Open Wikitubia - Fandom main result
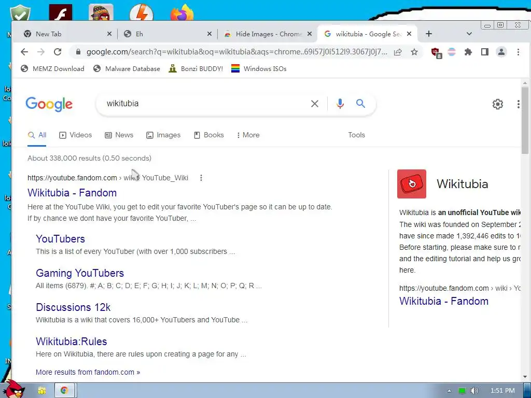Image resolution: width=531 pixels, height=398 pixels. [x=72, y=193]
